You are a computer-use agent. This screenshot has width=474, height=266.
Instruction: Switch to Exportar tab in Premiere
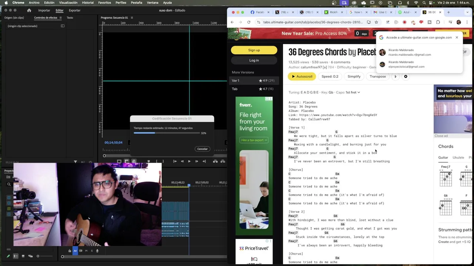(x=74, y=10)
